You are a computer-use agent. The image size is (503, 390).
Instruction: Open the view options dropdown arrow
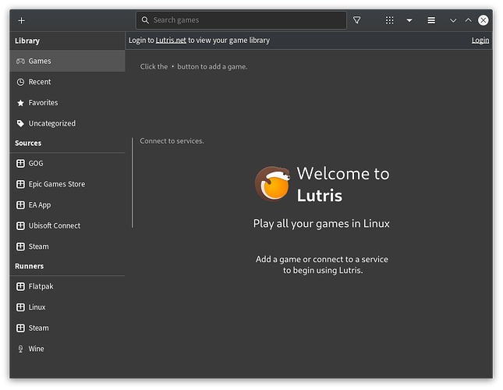(x=409, y=20)
